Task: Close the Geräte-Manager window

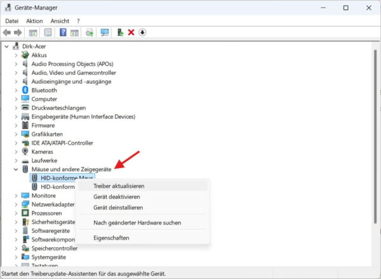Action: pos(369,8)
